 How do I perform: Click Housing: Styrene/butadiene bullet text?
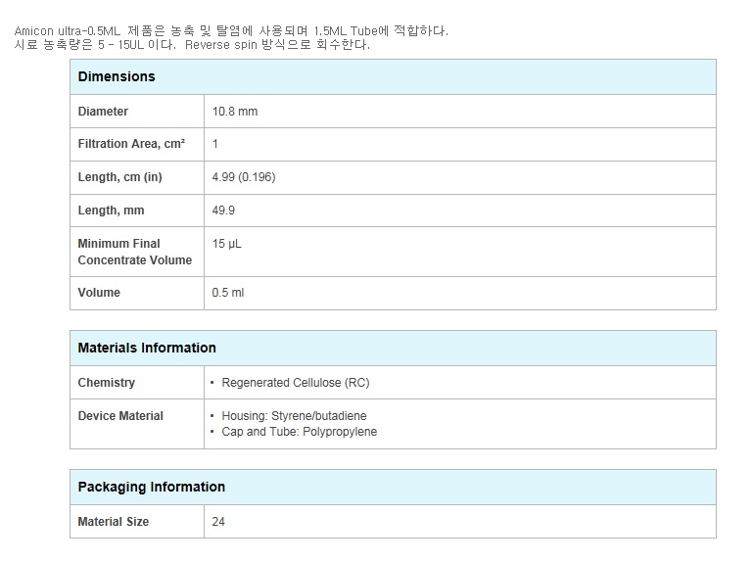[294, 416]
